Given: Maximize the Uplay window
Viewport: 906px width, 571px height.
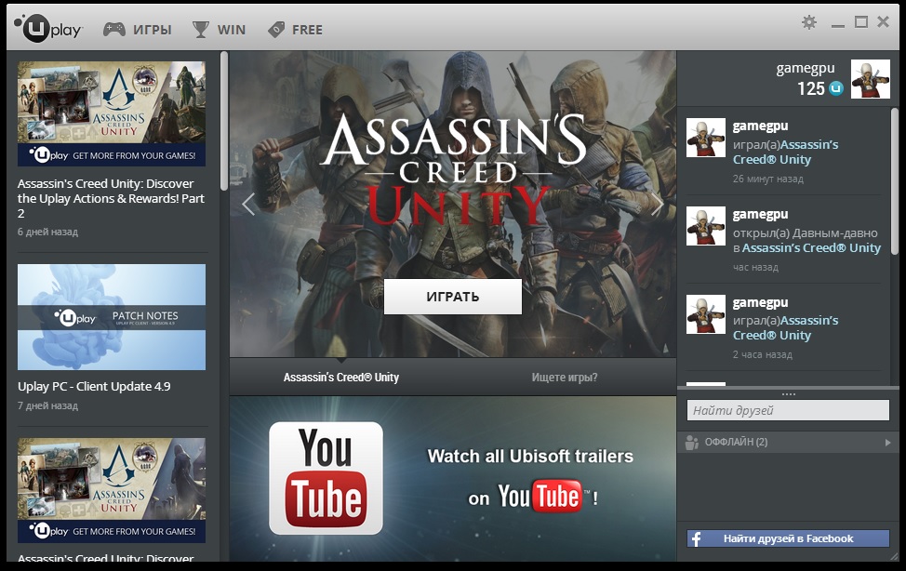Looking at the screenshot, I should pyautogui.click(x=861, y=22).
